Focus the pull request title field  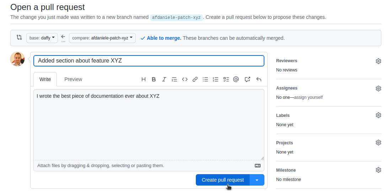tap(149, 61)
